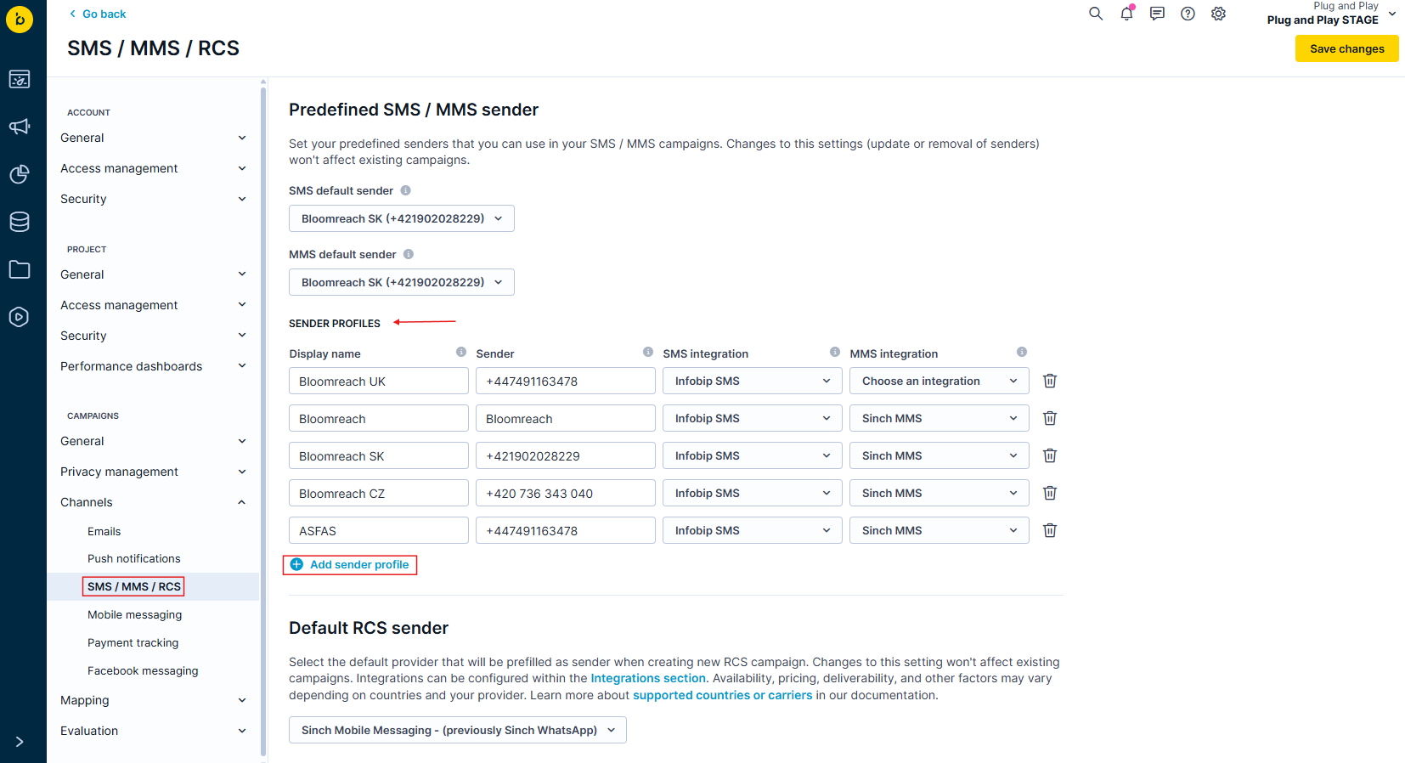Open the Analyses pie chart icon
This screenshot has width=1405, height=763.
[x=20, y=174]
